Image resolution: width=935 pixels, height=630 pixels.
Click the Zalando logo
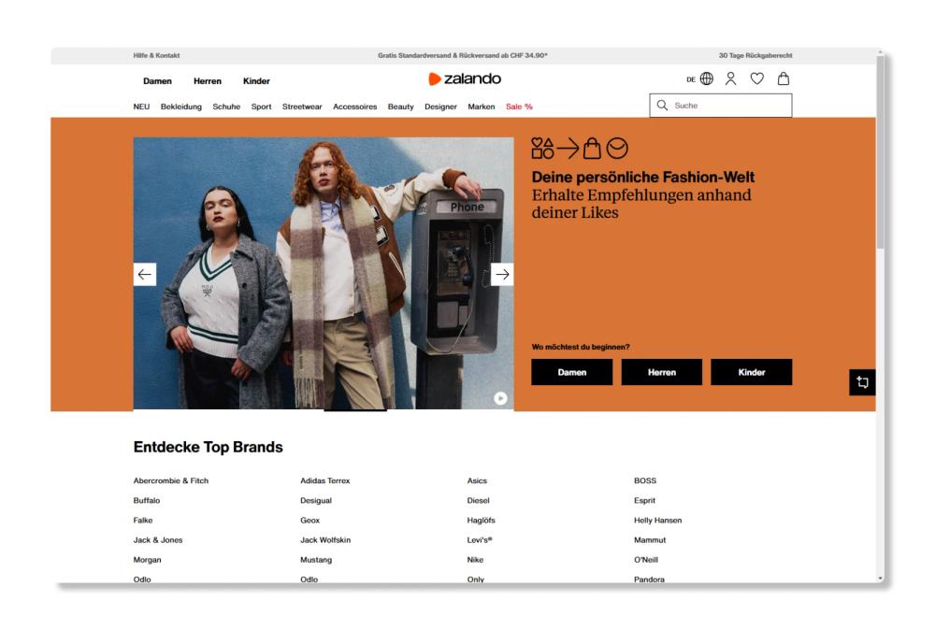[465, 79]
